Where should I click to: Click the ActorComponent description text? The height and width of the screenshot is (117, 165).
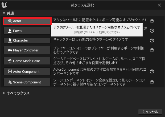point(100,71)
